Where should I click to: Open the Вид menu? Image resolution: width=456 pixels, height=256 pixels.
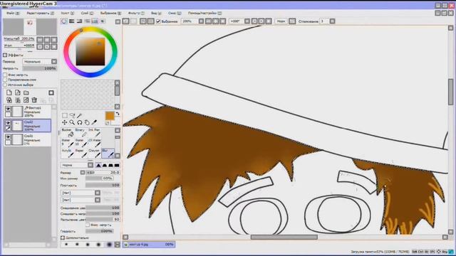[x=156, y=13]
